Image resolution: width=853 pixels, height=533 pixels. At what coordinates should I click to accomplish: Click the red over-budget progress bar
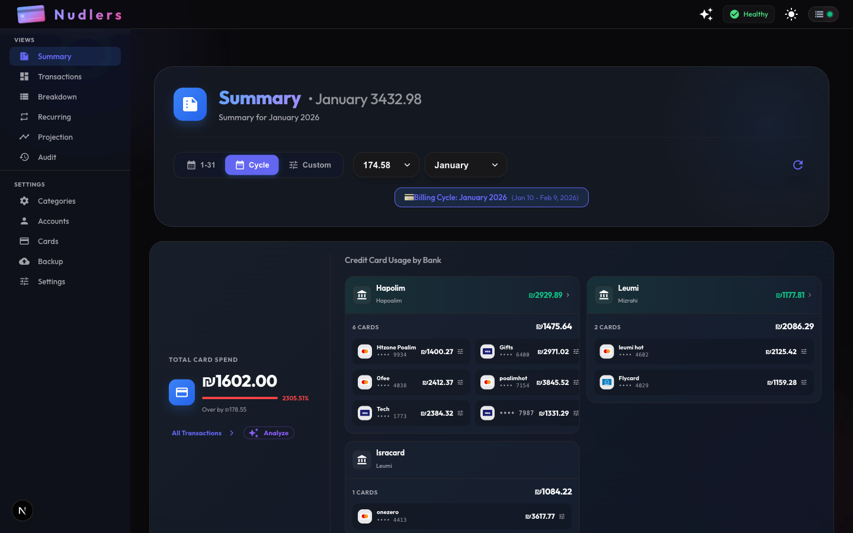pyautogui.click(x=239, y=398)
